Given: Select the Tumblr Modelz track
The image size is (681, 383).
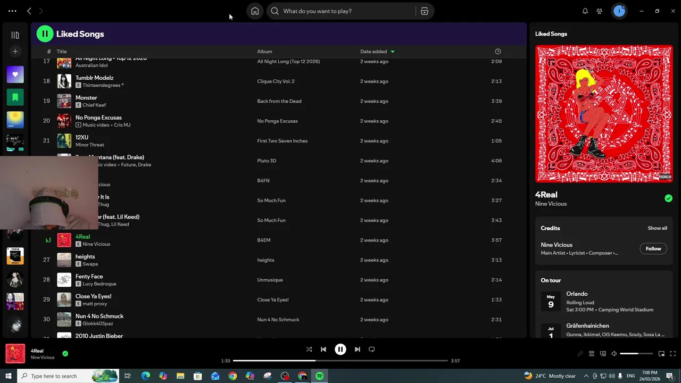Looking at the screenshot, I should 94,78.
